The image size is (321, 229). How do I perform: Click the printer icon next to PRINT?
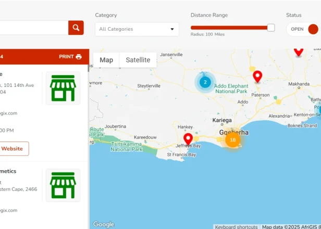79,57
